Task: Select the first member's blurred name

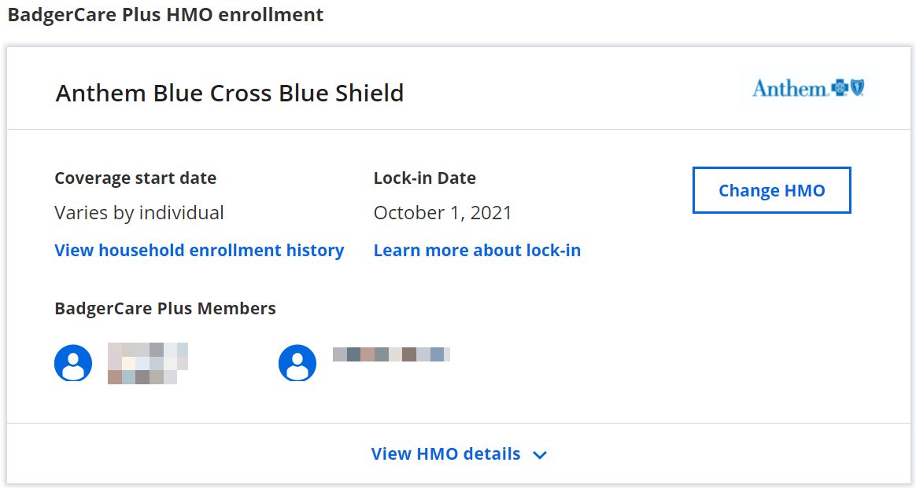Action: (x=148, y=363)
